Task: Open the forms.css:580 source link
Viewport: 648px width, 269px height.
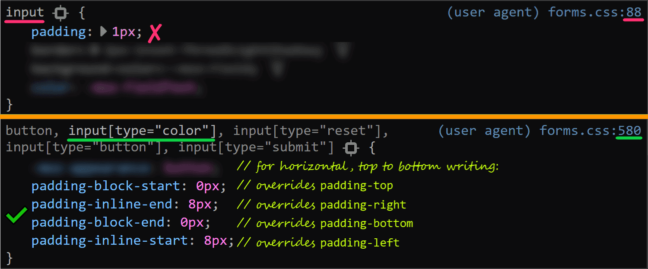Action: pos(591,130)
